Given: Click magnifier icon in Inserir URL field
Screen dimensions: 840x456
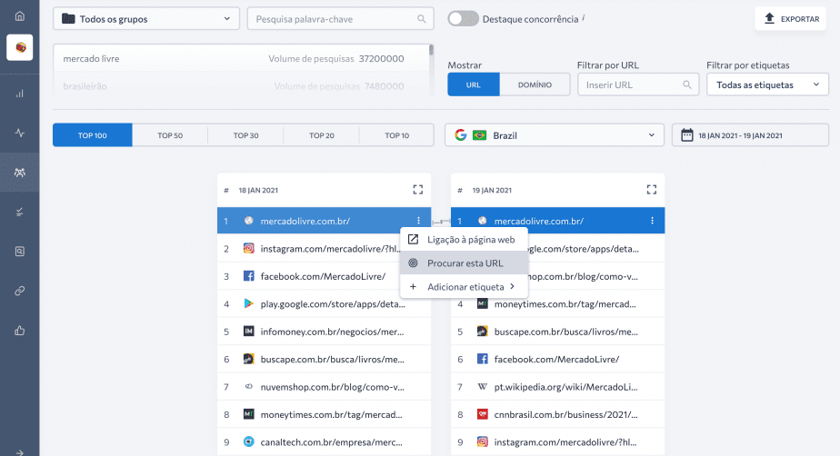Looking at the screenshot, I should point(686,84).
